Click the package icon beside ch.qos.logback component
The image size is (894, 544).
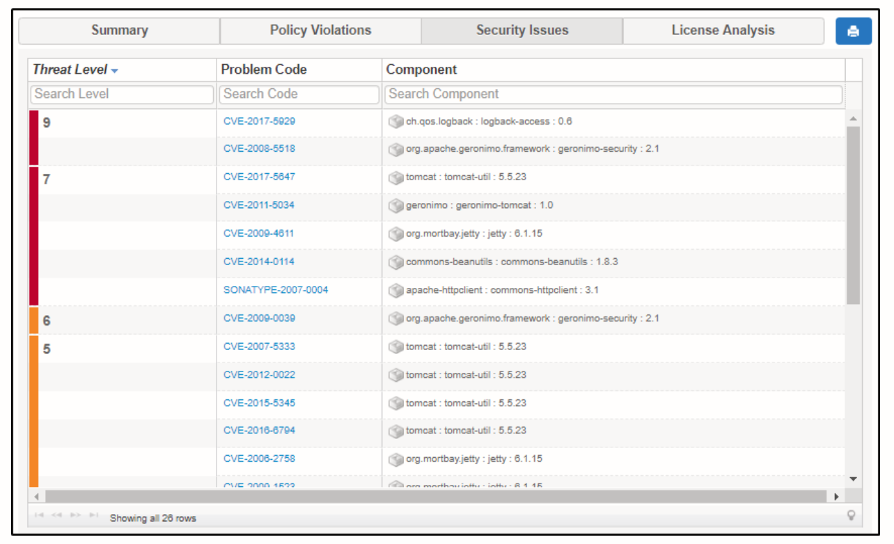395,120
